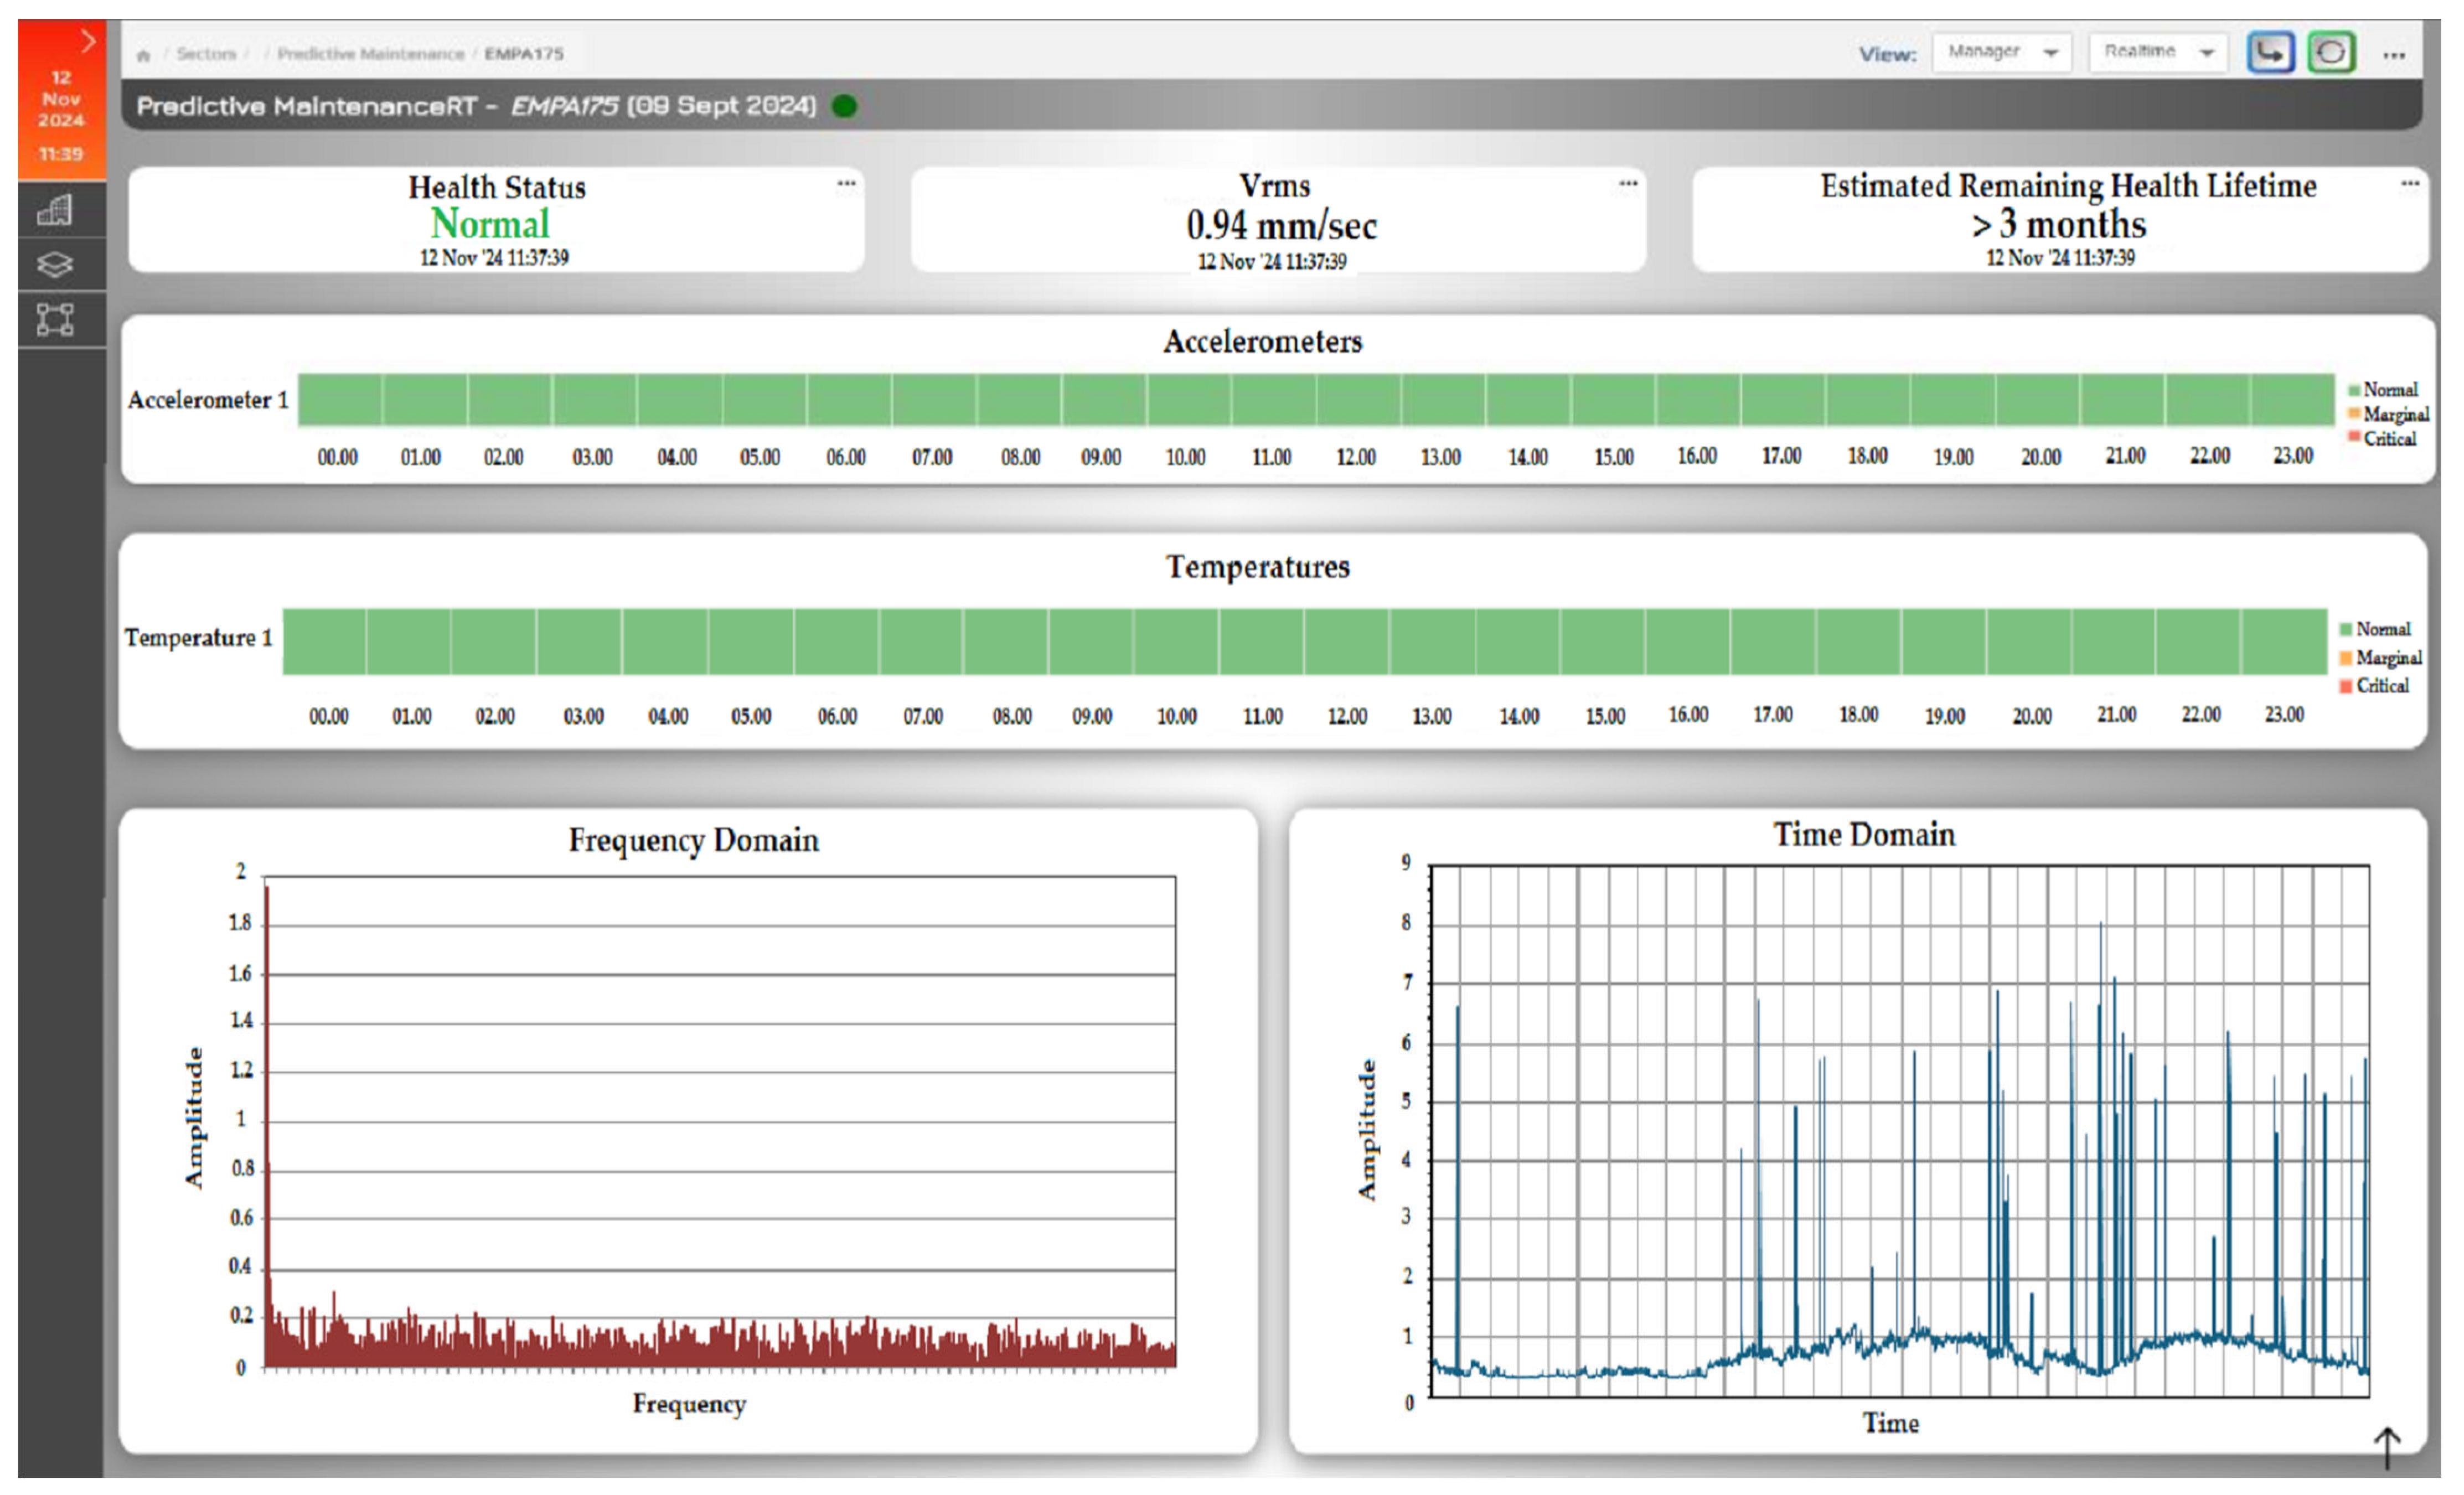Open Health Status card options menu

click(x=846, y=183)
